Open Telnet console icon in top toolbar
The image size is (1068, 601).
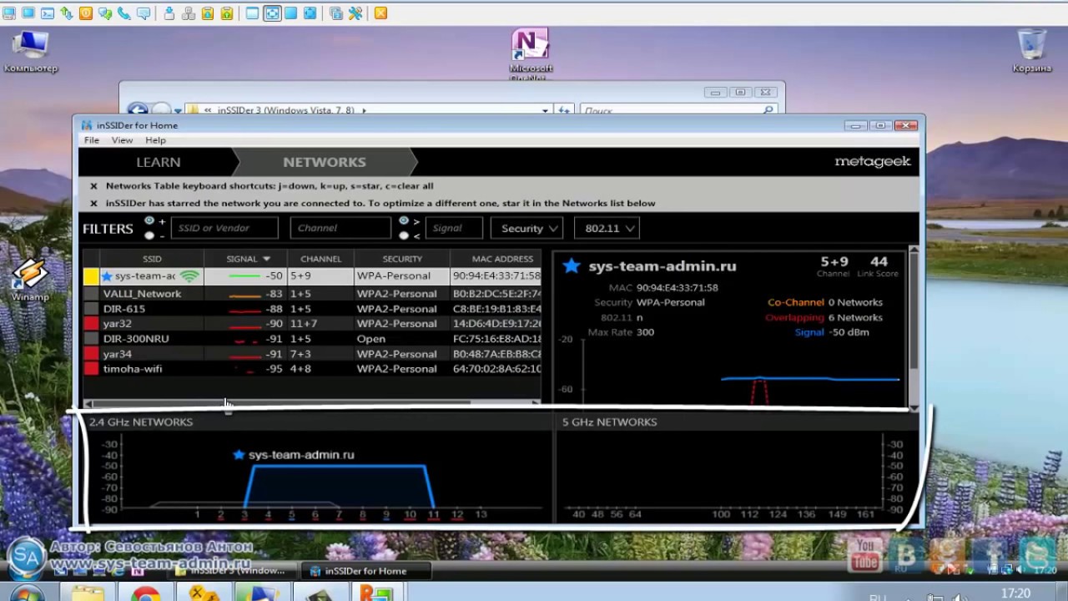point(48,13)
